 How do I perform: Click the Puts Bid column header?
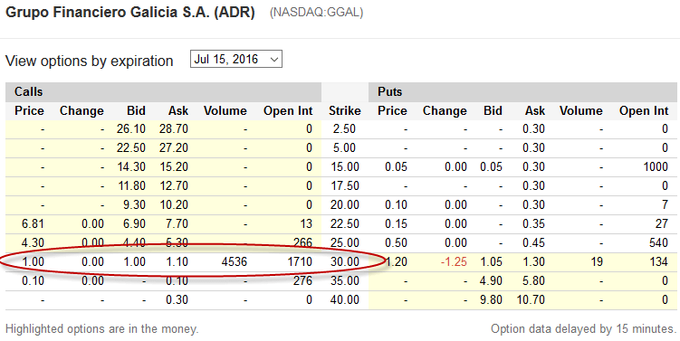[493, 111]
